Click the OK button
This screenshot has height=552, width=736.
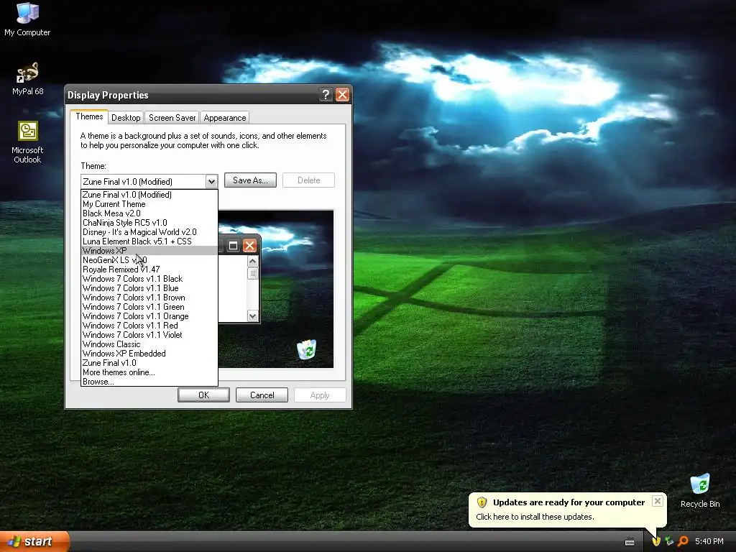203,395
